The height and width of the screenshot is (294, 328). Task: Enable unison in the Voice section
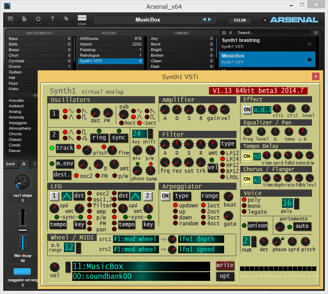tap(258, 226)
